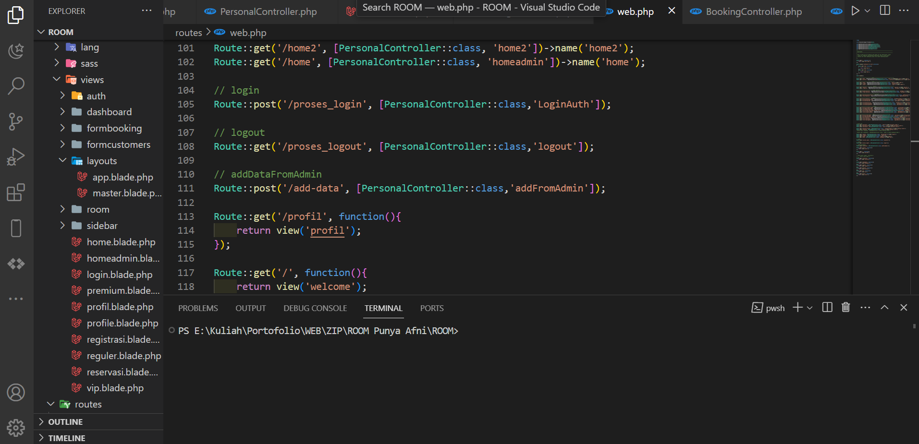
Task: Switch to PersonalController.php tab
Action: [x=268, y=12]
